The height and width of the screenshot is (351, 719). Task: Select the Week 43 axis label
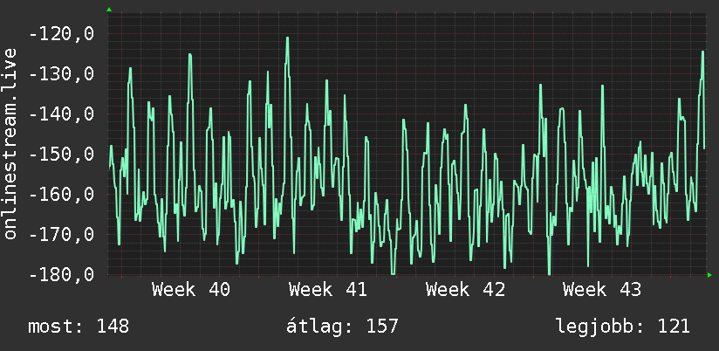[x=603, y=290]
